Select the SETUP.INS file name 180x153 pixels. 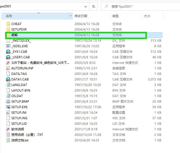point(19,118)
